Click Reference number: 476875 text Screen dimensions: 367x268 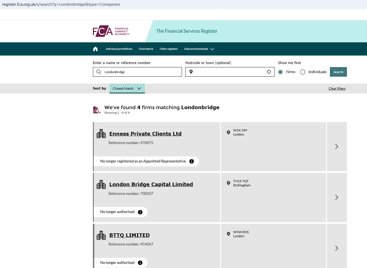point(131,143)
